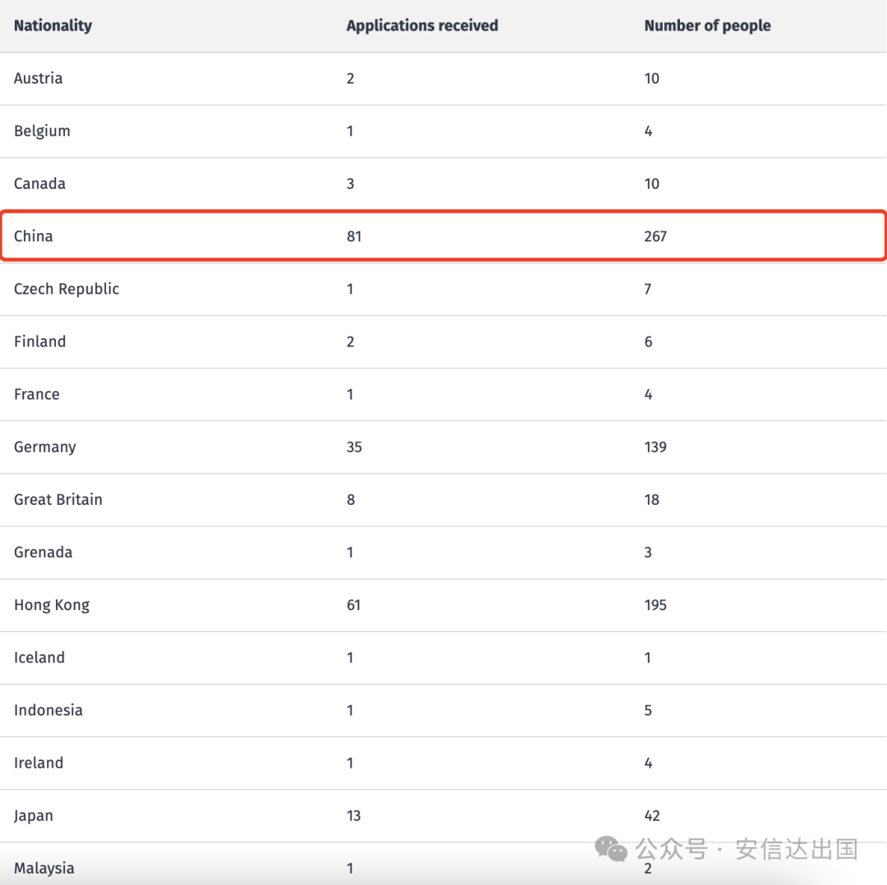887x885 pixels.
Task: Select the Belgium row label
Action: click(42, 131)
